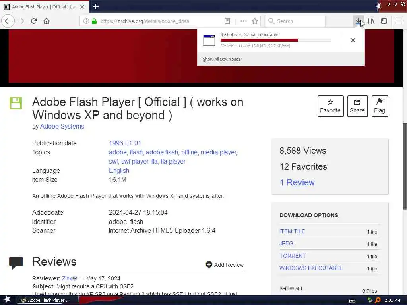Bookmark this page with the star
This screenshot has height=305, width=407.
pyautogui.click(x=255, y=21)
